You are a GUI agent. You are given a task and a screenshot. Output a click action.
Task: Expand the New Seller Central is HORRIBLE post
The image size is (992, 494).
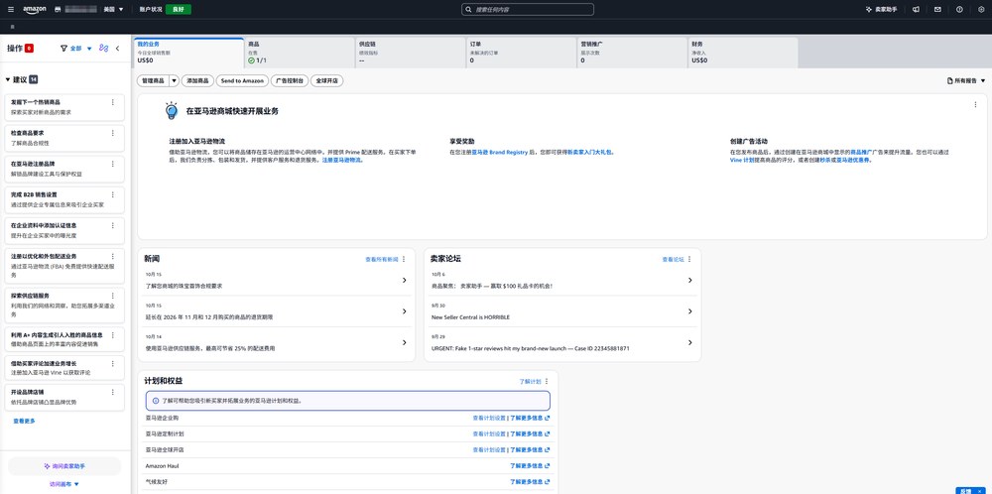click(x=562, y=311)
